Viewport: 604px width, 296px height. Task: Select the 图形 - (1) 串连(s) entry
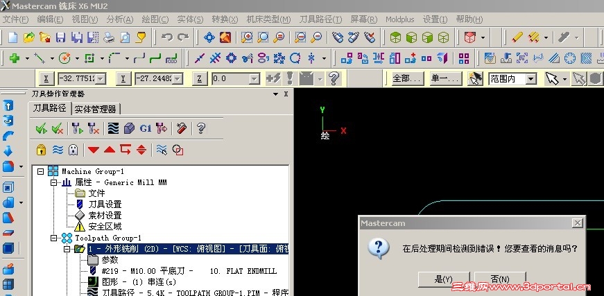coord(139,282)
